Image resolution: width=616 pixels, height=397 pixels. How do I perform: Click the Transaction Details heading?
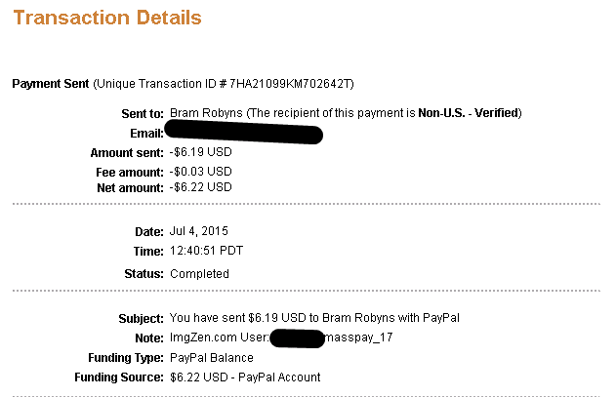click(107, 19)
